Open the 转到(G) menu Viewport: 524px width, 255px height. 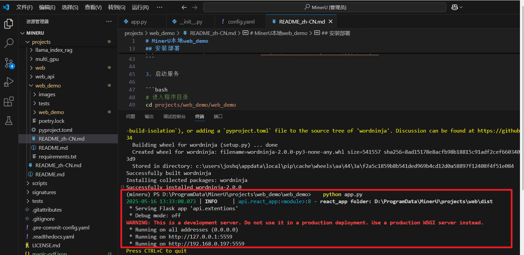[x=116, y=7]
